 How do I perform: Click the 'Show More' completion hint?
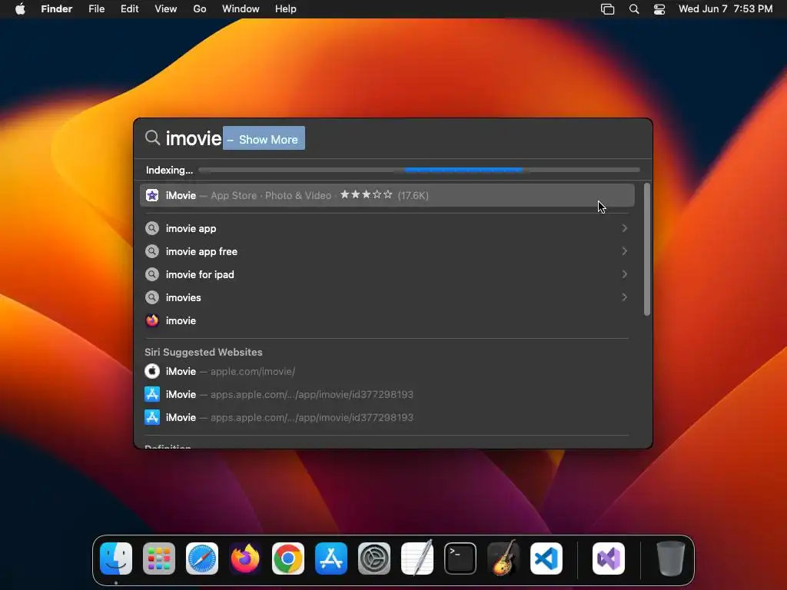coord(264,139)
